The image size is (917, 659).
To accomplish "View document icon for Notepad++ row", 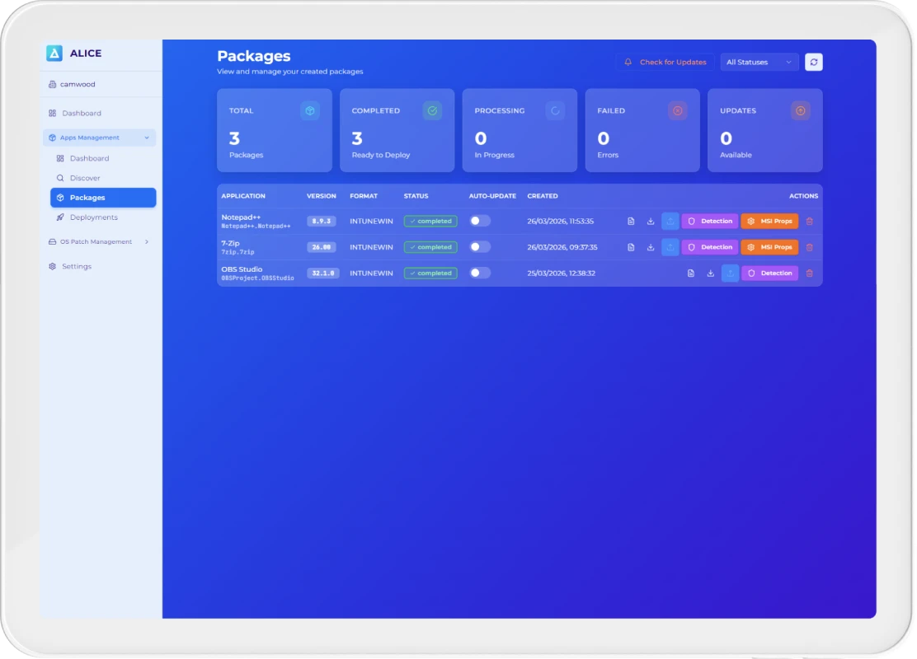I will point(631,222).
